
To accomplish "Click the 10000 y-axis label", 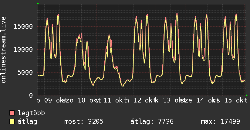I will coord(23,49).
